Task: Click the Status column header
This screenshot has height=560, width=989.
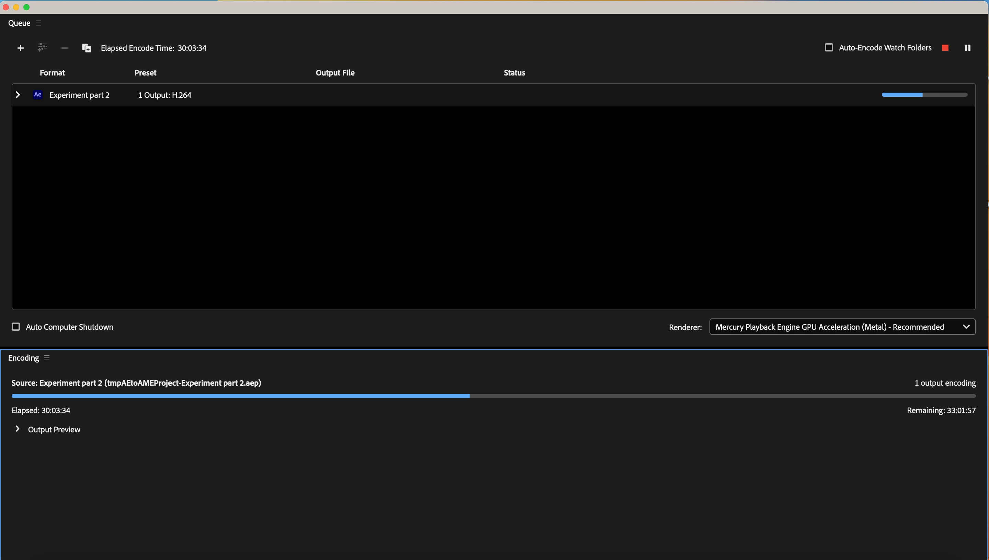Action: [x=514, y=73]
